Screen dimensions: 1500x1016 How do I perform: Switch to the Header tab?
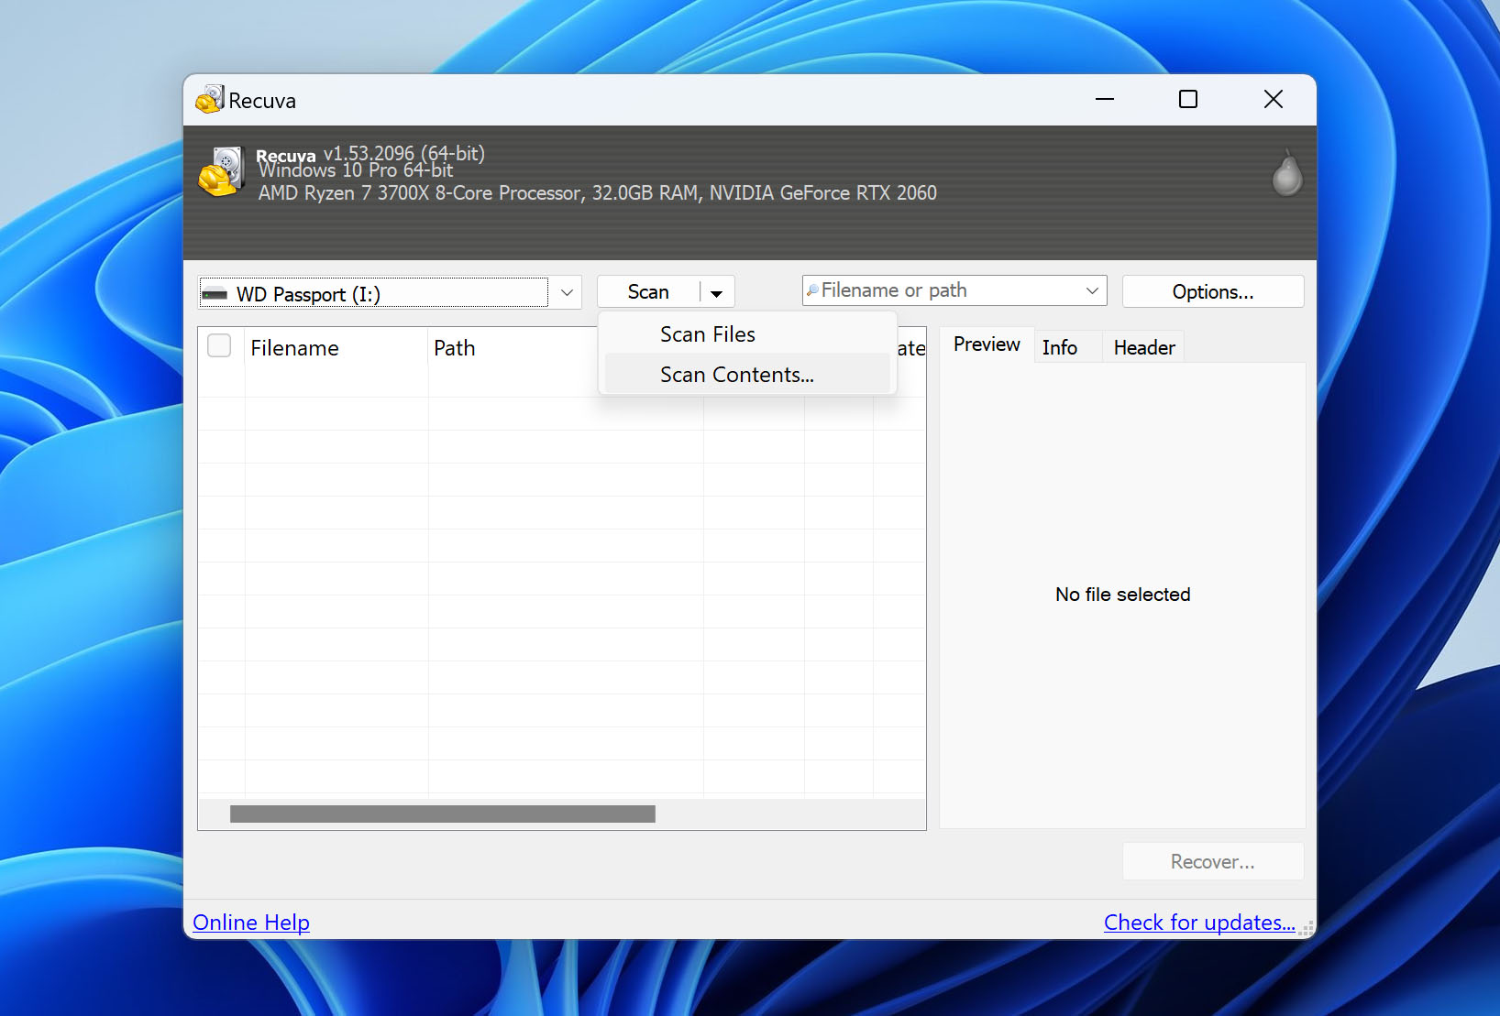click(1143, 346)
